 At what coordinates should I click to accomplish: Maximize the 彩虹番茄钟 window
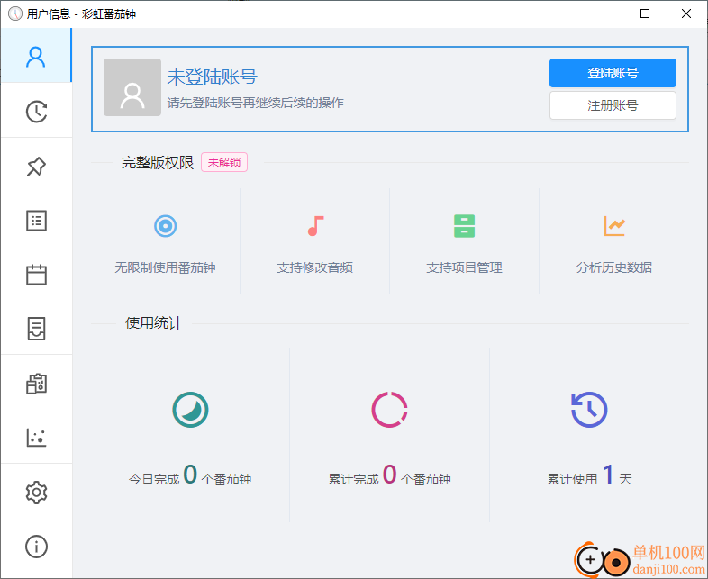click(645, 14)
